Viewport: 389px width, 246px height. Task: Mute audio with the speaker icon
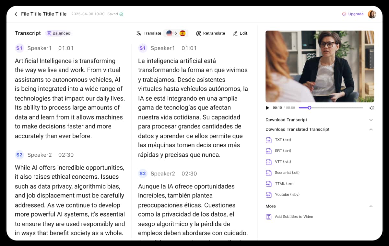click(371, 108)
